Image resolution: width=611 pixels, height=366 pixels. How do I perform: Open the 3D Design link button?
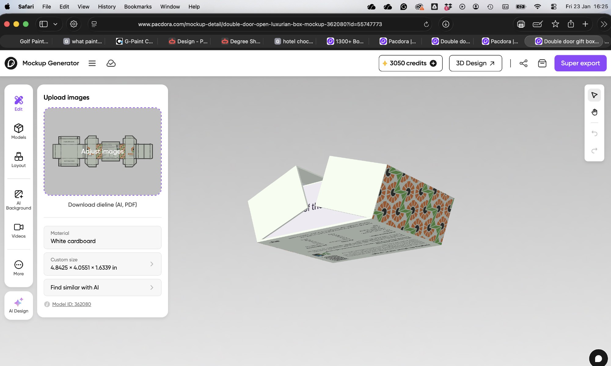tap(475, 63)
